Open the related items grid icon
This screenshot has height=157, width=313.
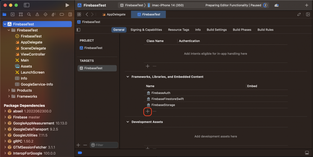tap(79, 14)
